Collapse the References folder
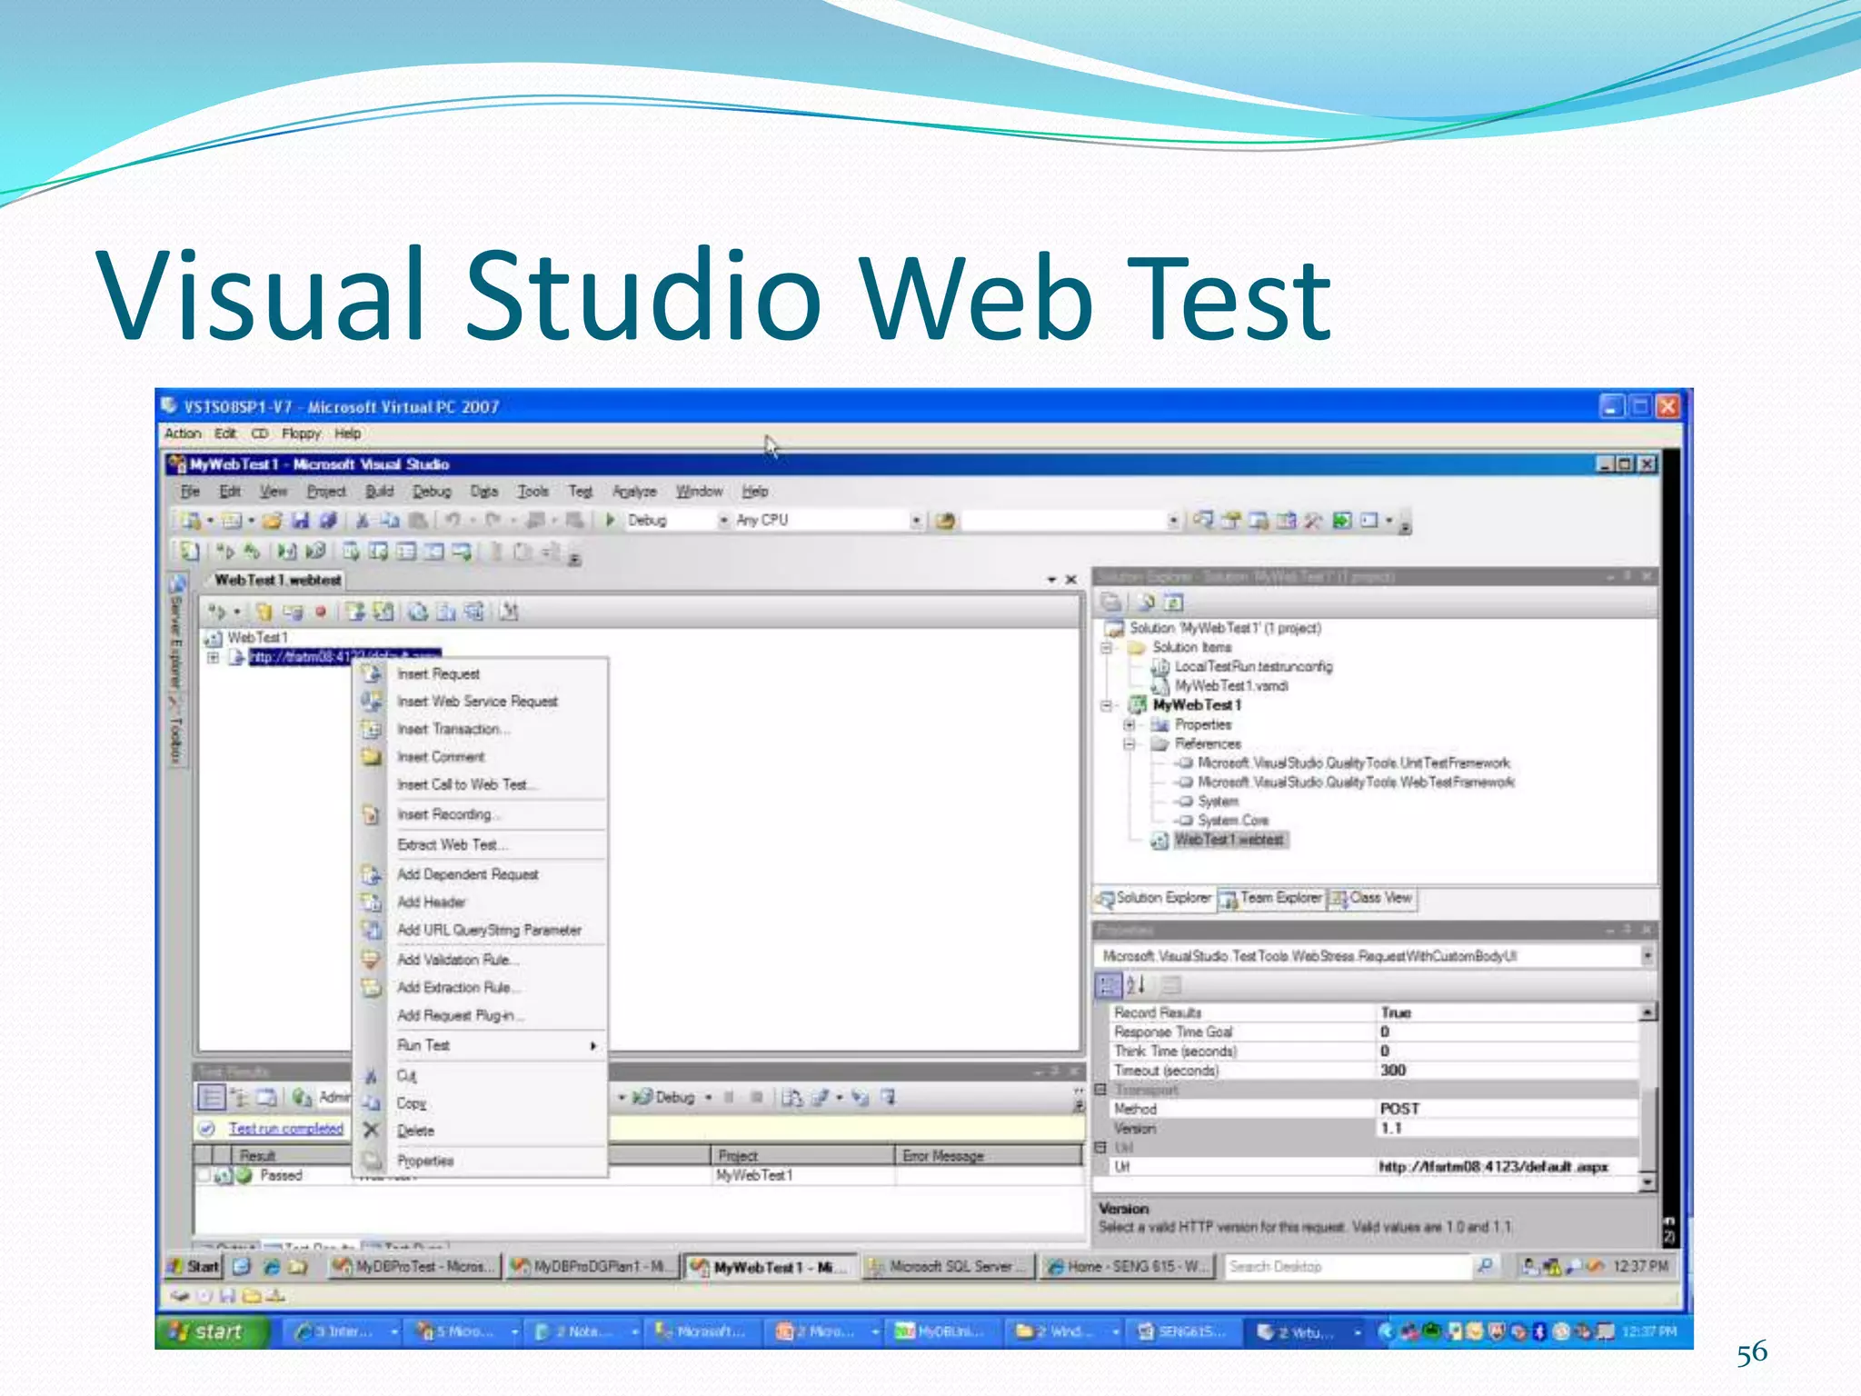This screenshot has height=1396, width=1861. coord(1129,744)
